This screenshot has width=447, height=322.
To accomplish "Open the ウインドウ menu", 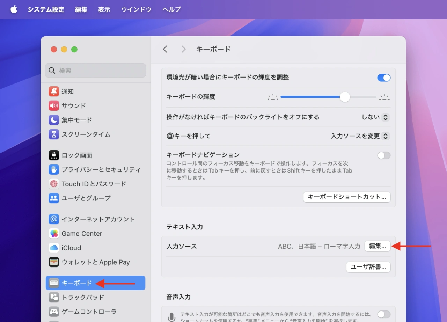I will coord(136,9).
